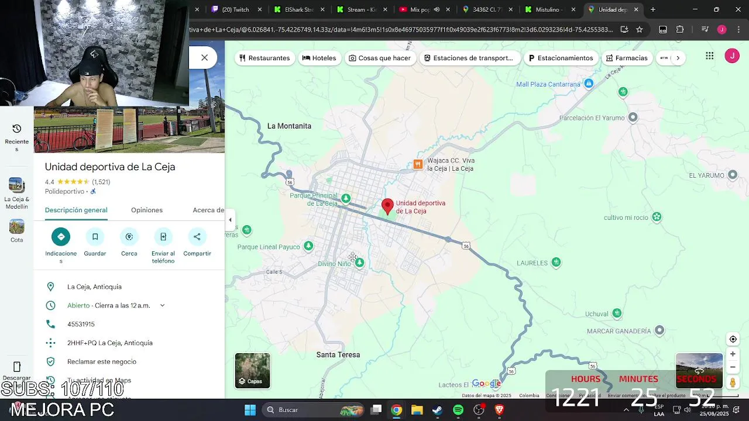Click the Street View pegman icon
749x421 pixels.
pos(733,382)
